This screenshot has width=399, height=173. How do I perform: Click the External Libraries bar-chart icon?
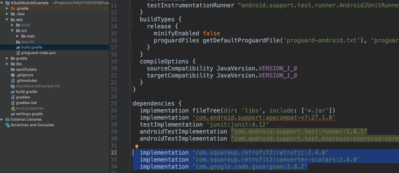(x=8, y=119)
